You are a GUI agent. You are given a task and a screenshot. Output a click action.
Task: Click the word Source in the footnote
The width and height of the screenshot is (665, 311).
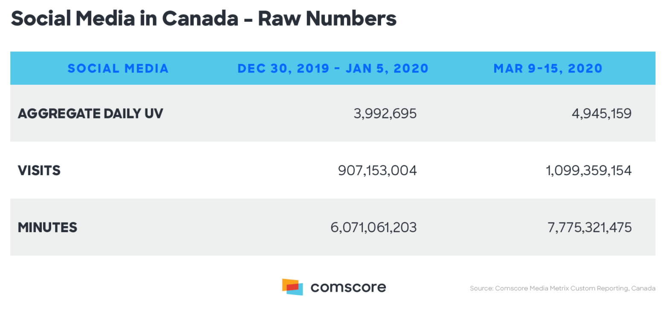coord(481,288)
